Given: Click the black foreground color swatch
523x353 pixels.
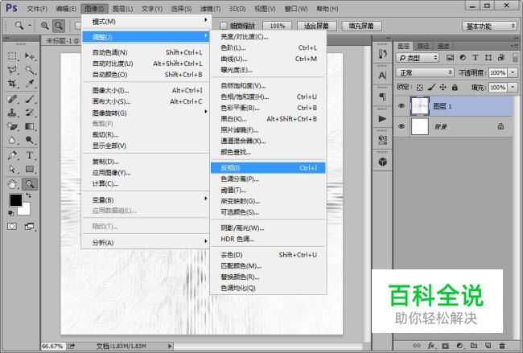Looking at the screenshot, I should point(15,200).
